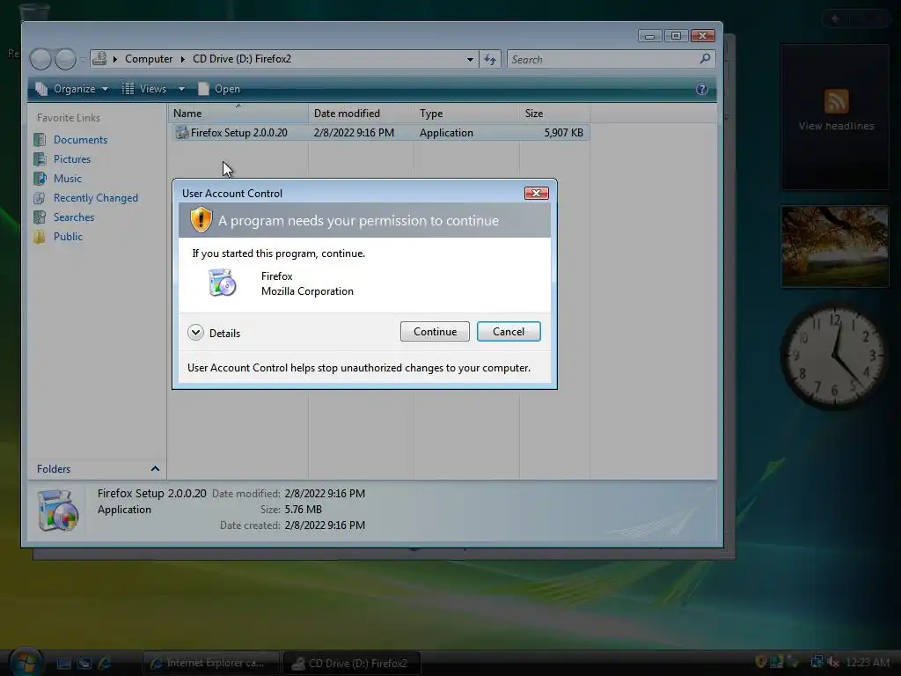Click the Back navigation button
This screenshot has height=676, width=901.
[x=40, y=59]
